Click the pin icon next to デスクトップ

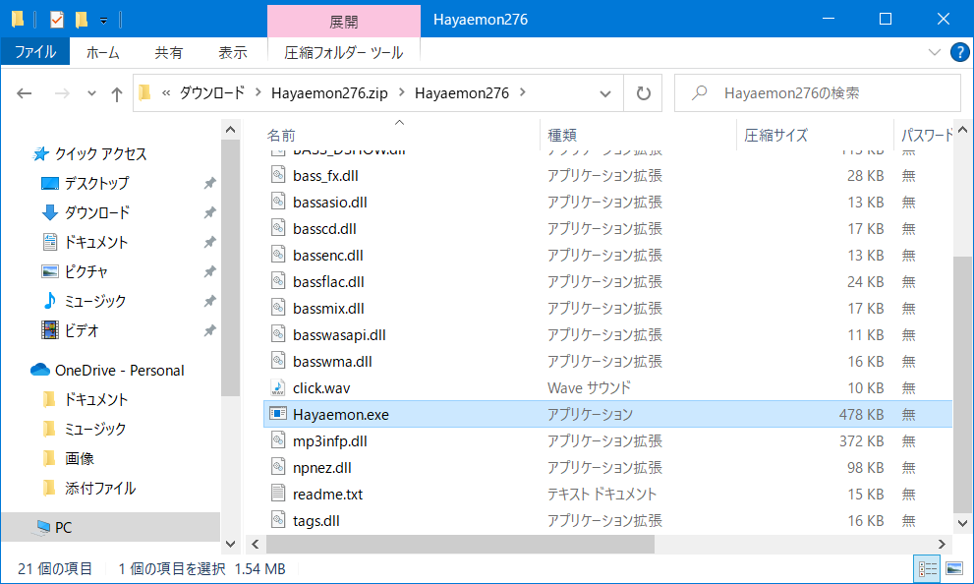click(210, 183)
